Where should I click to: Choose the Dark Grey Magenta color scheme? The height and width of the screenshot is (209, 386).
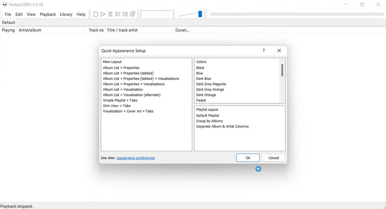(211, 84)
